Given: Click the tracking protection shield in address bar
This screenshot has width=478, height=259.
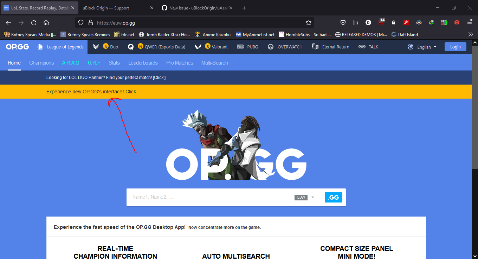Looking at the screenshot, I should 81,22.
